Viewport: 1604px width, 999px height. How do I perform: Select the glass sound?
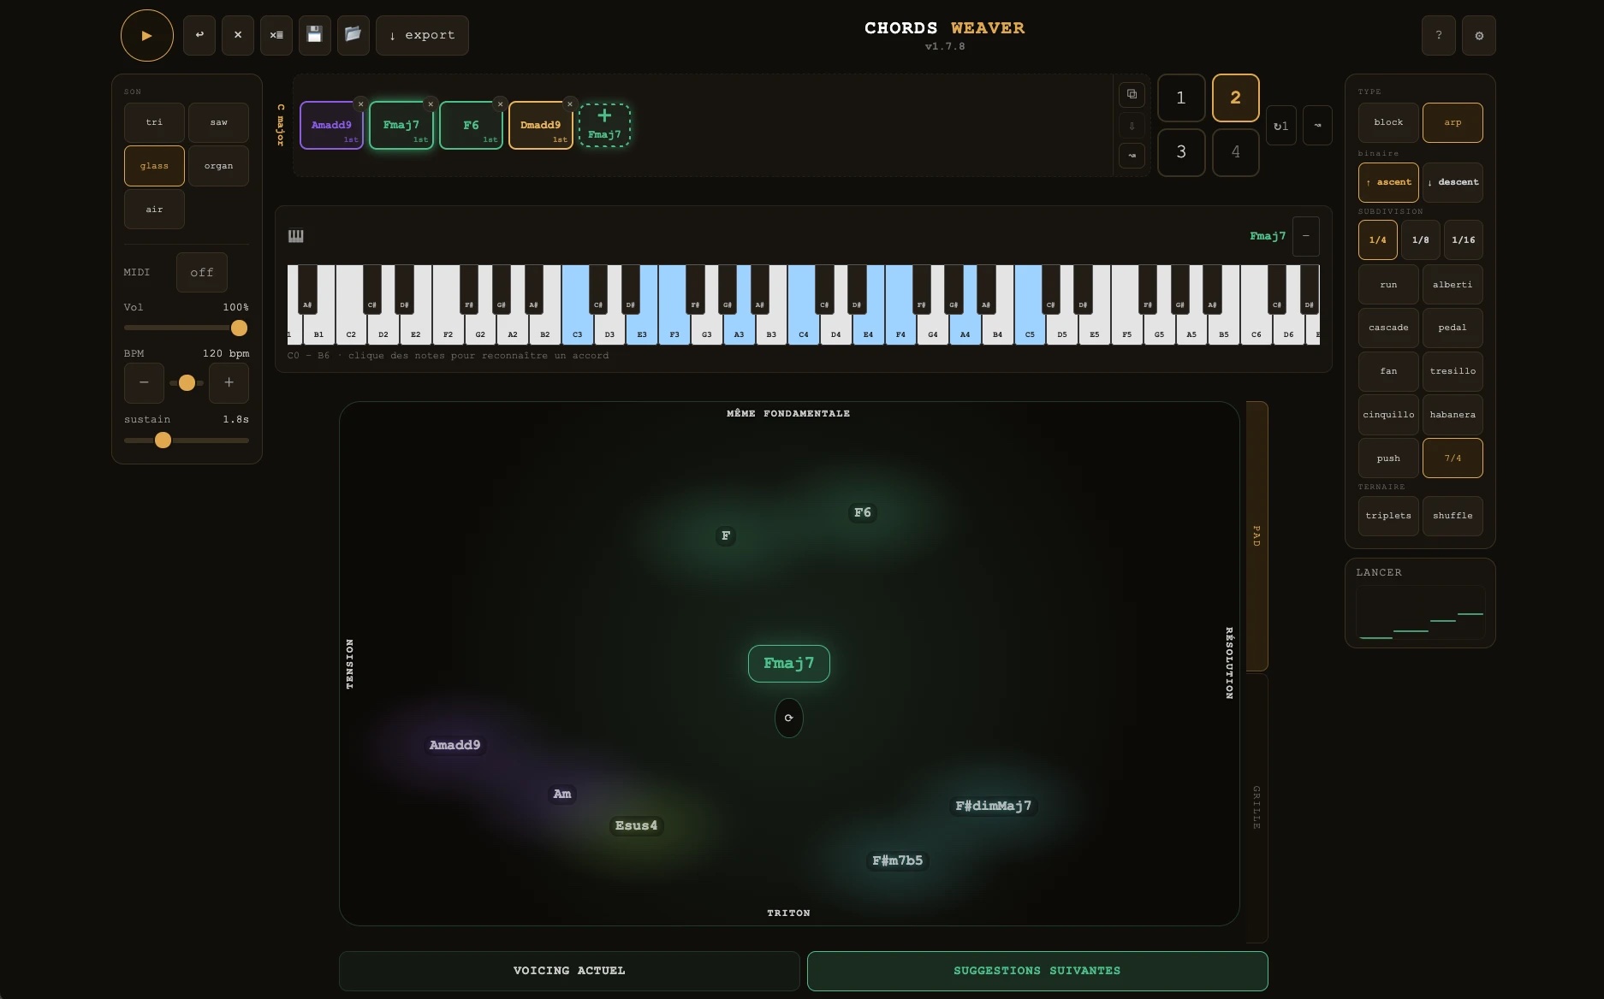(154, 166)
